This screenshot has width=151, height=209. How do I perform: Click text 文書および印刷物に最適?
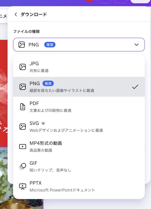(x=50, y=111)
